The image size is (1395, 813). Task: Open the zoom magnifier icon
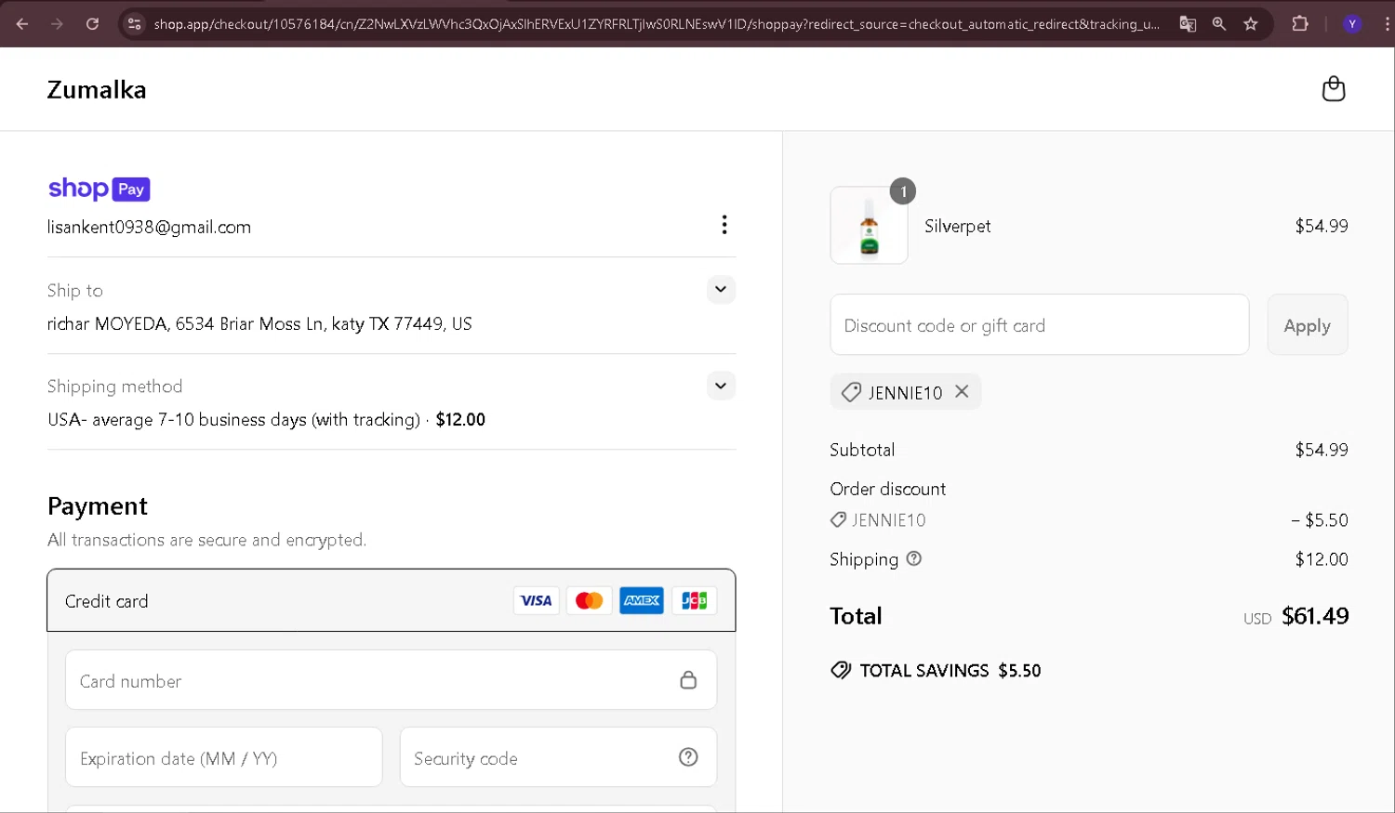pos(1219,24)
